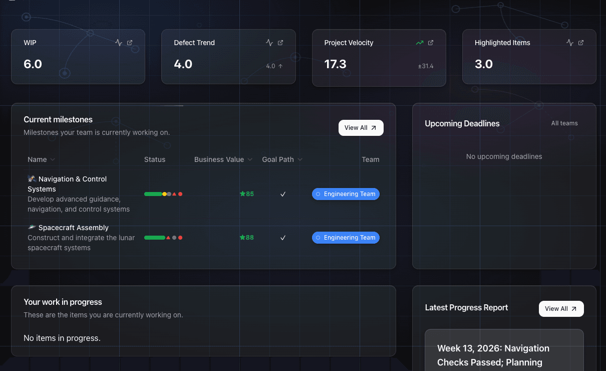Open the All teams filter in Upcoming Deadlines
This screenshot has height=371, width=606.
[x=564, y=123]
